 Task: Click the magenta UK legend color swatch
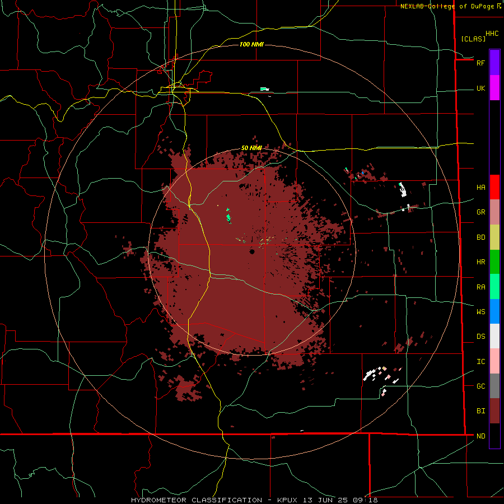click(x=494, y=88)
